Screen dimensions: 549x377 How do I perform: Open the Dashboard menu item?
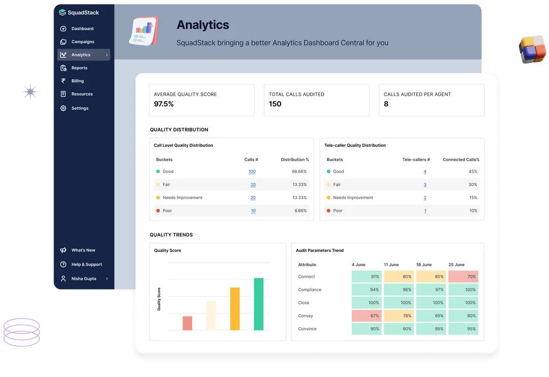[x=82, y=28]
